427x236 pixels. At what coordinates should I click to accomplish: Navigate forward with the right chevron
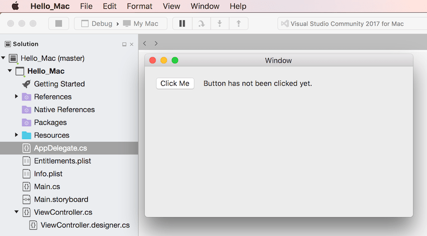[156, 43]
